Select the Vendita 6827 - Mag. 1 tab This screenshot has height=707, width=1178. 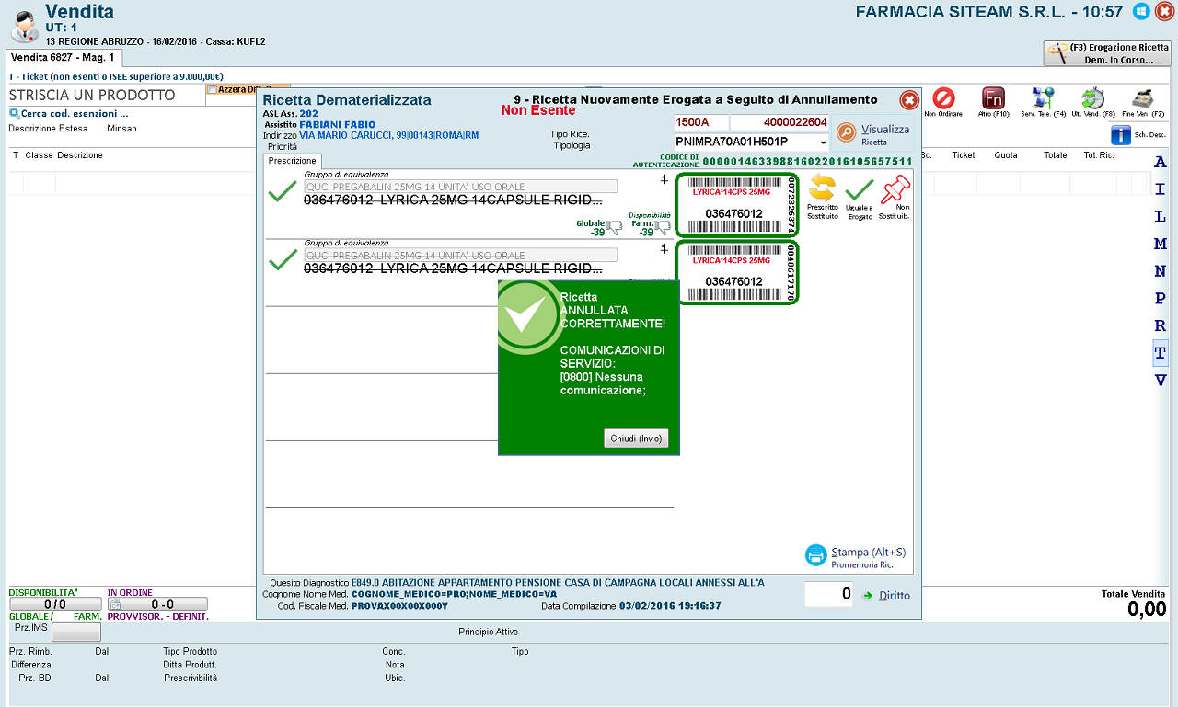point(63,57)
